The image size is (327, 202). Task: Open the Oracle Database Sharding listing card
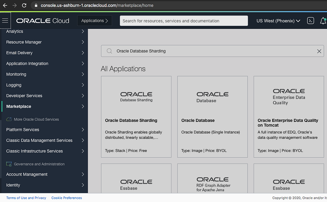click(136, 116)
